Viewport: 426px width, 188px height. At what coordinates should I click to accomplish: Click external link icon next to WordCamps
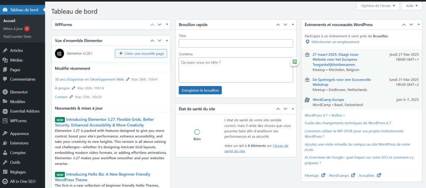353,175
